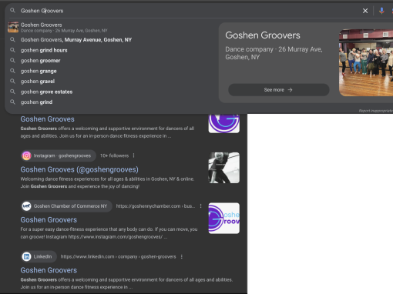Viewport: 393px width, 294px height.
Task: Open the purple G logo thumbnail of first result
Action: (224, 123)
